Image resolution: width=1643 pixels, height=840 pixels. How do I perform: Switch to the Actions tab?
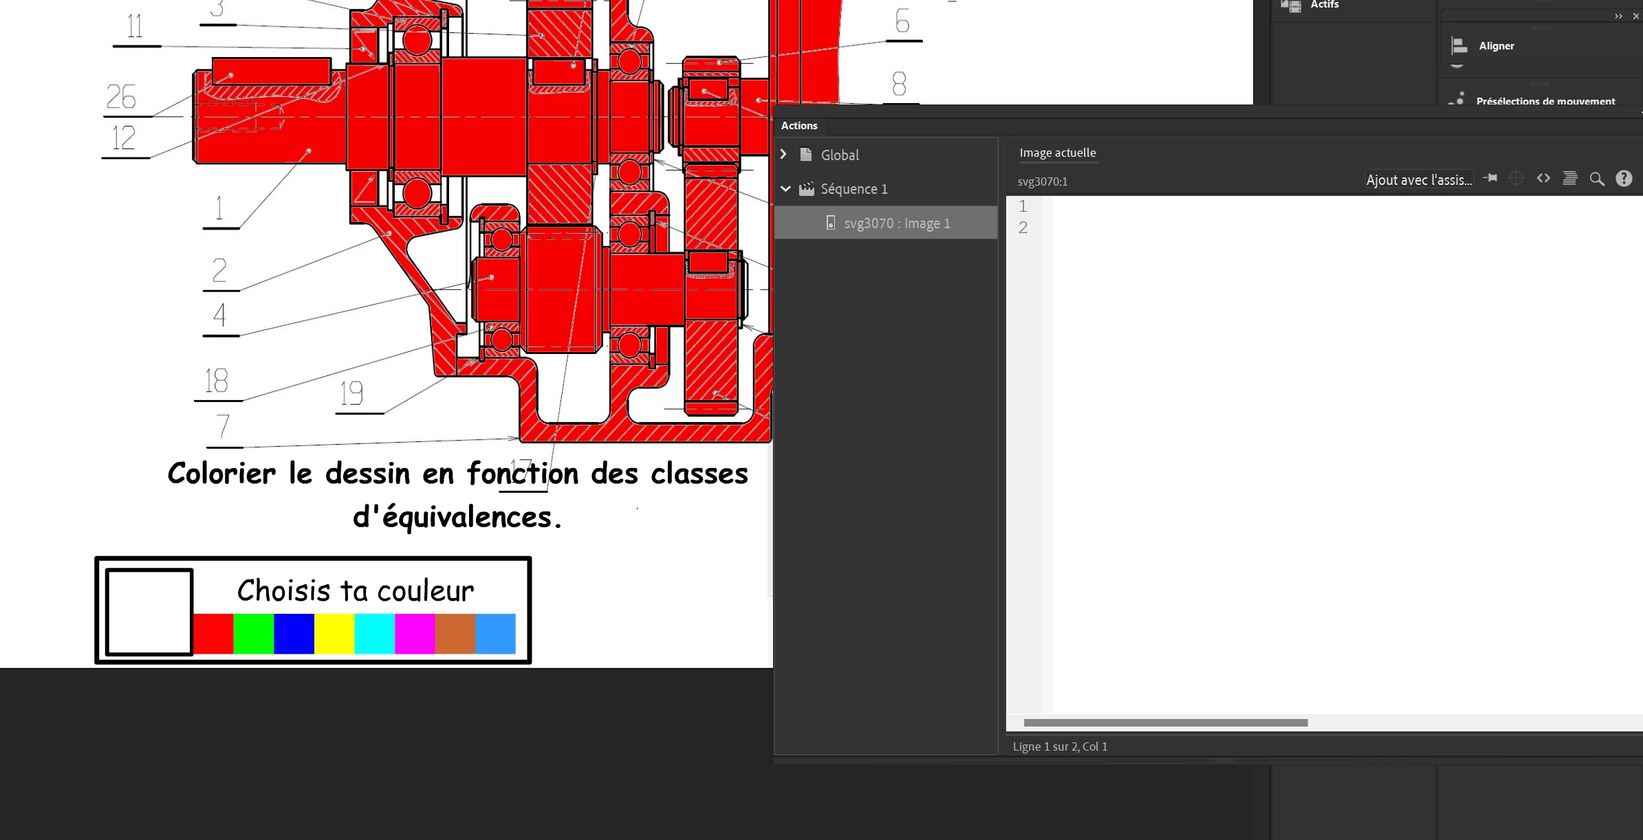pos(799,126)
